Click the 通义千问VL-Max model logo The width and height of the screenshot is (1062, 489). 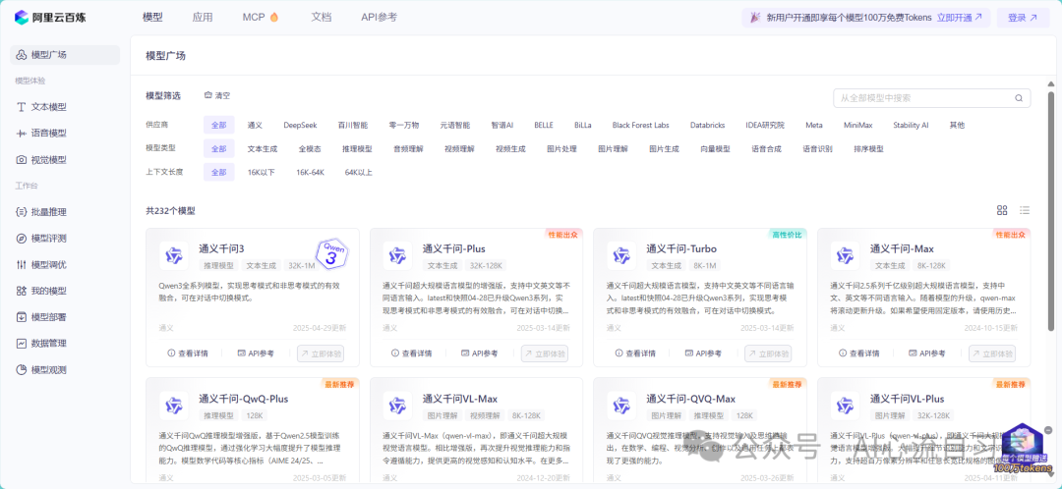click(x=397, y=406)
